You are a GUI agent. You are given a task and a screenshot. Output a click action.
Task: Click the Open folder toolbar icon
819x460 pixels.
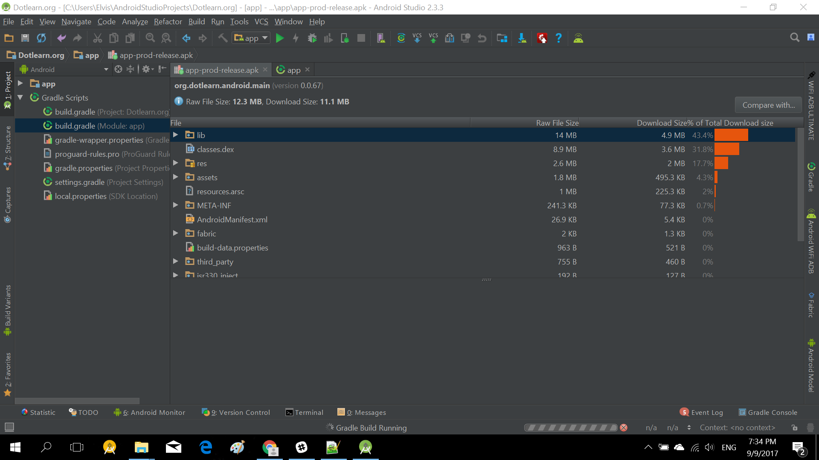click(9, 38)
